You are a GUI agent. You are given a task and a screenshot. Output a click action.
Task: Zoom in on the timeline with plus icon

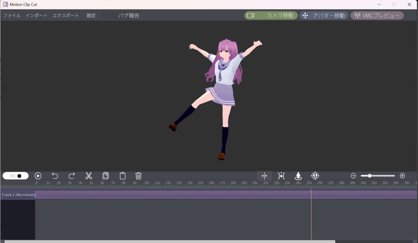pyautogui.click(x=402, y=176)
